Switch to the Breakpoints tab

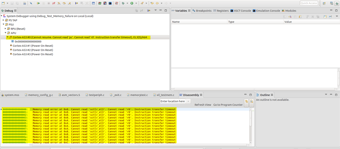coord(202,11)
